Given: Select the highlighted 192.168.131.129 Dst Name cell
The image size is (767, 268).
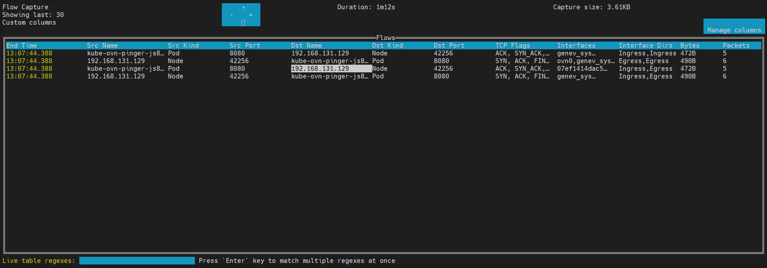Looking at the screenshot, I should [x=331, y=69].
